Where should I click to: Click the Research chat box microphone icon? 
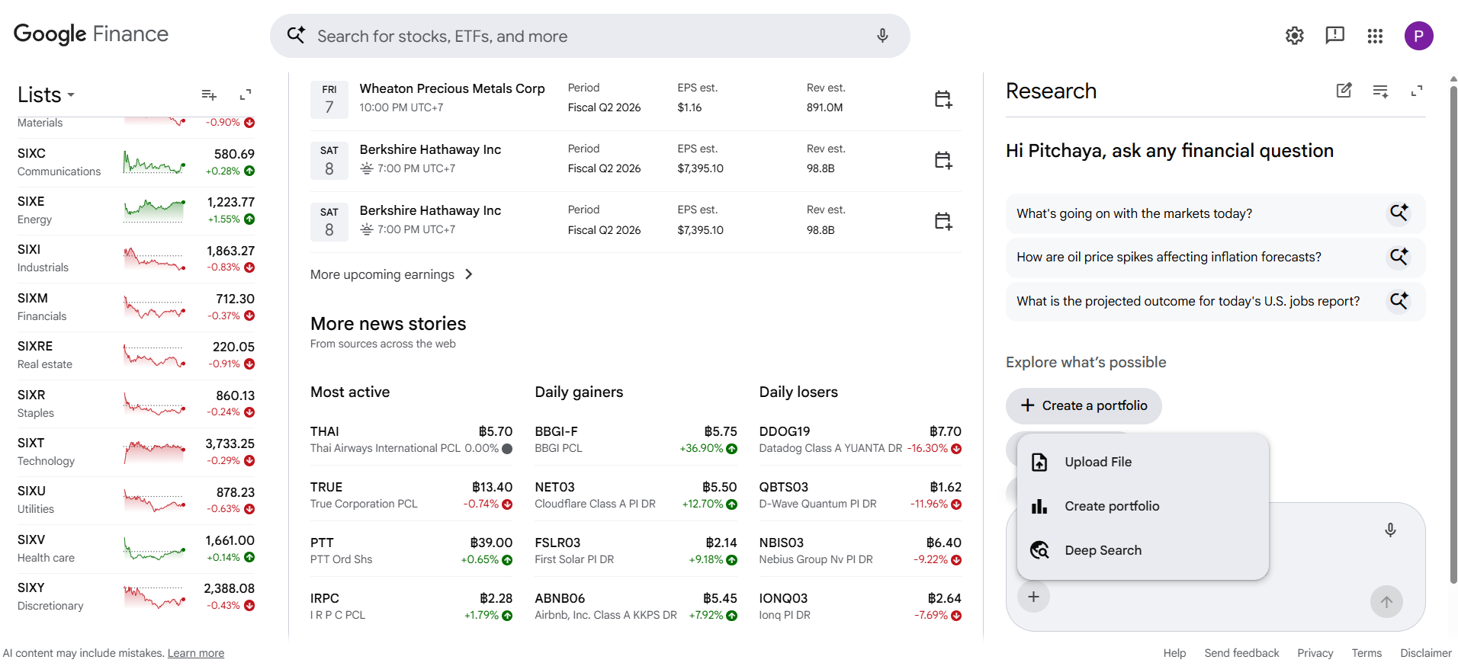1390,530
